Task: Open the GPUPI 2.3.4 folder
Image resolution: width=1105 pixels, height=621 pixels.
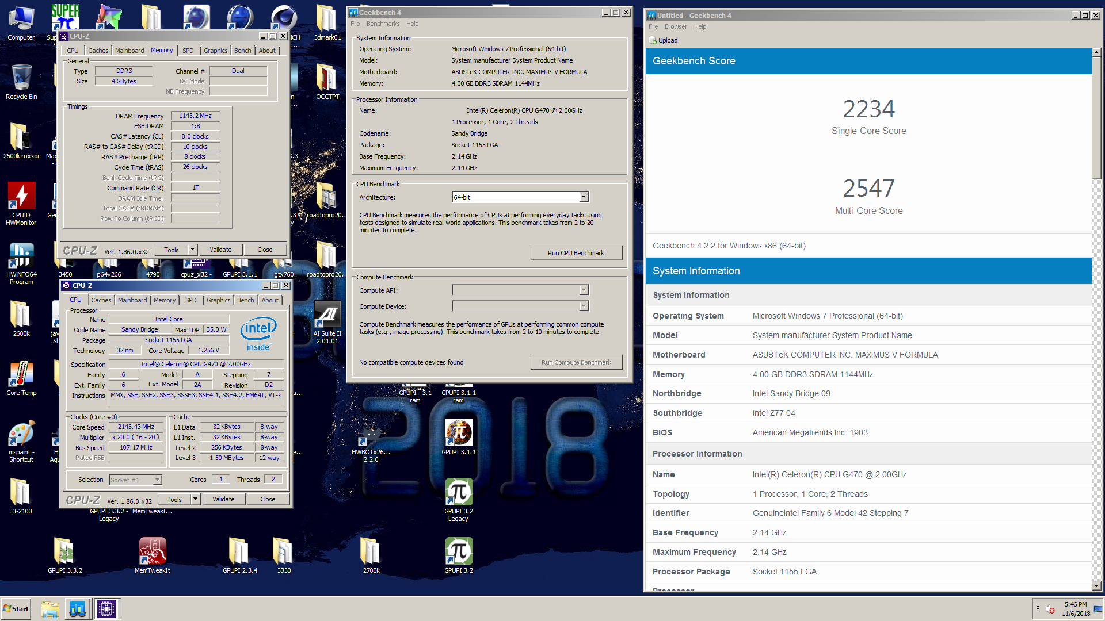Action: pos(240,555)
